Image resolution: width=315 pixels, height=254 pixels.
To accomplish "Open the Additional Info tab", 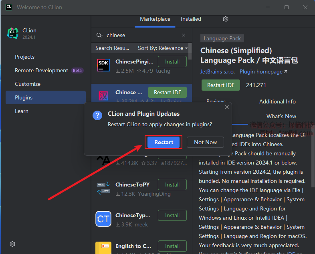I will point(277,101).
